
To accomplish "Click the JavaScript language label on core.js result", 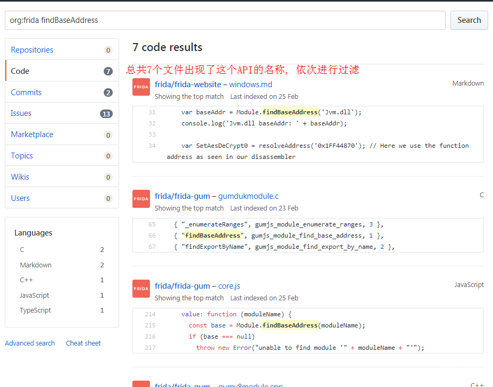I will [469, 285].
